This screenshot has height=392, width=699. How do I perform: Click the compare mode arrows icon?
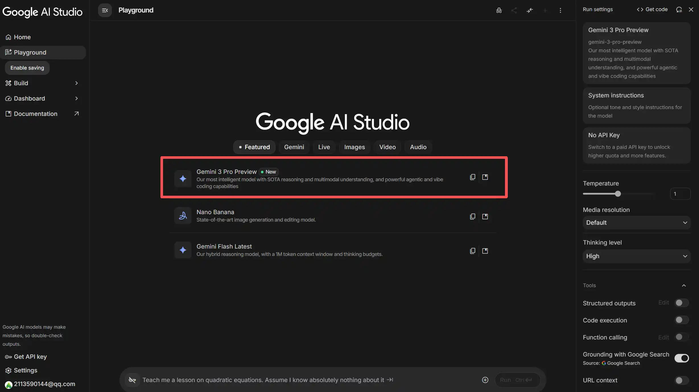[x=529, y=11]
